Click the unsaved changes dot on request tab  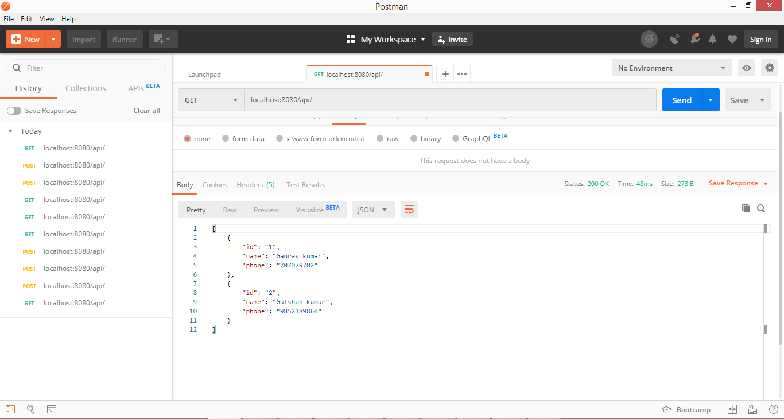(426, 74)
